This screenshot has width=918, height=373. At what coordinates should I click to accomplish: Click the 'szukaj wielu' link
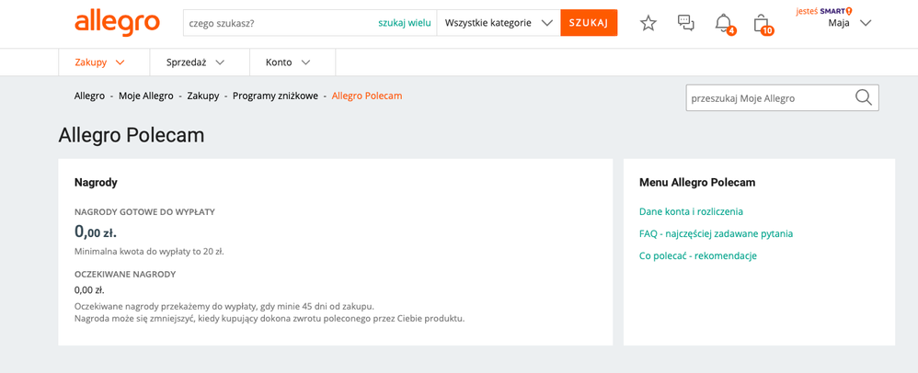(404, 23)
